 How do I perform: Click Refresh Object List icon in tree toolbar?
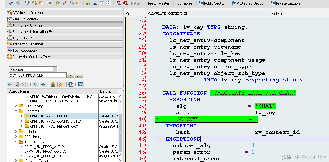(71, 84)
